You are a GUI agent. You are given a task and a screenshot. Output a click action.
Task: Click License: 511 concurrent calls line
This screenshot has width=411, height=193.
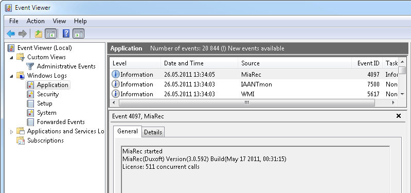[x=160, y=167]
